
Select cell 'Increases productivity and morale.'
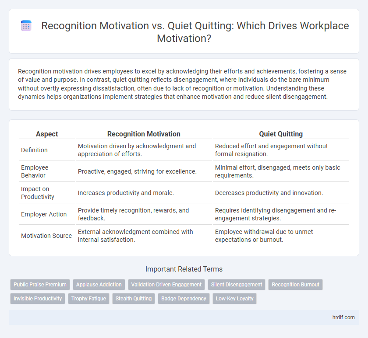pos(144,193)
